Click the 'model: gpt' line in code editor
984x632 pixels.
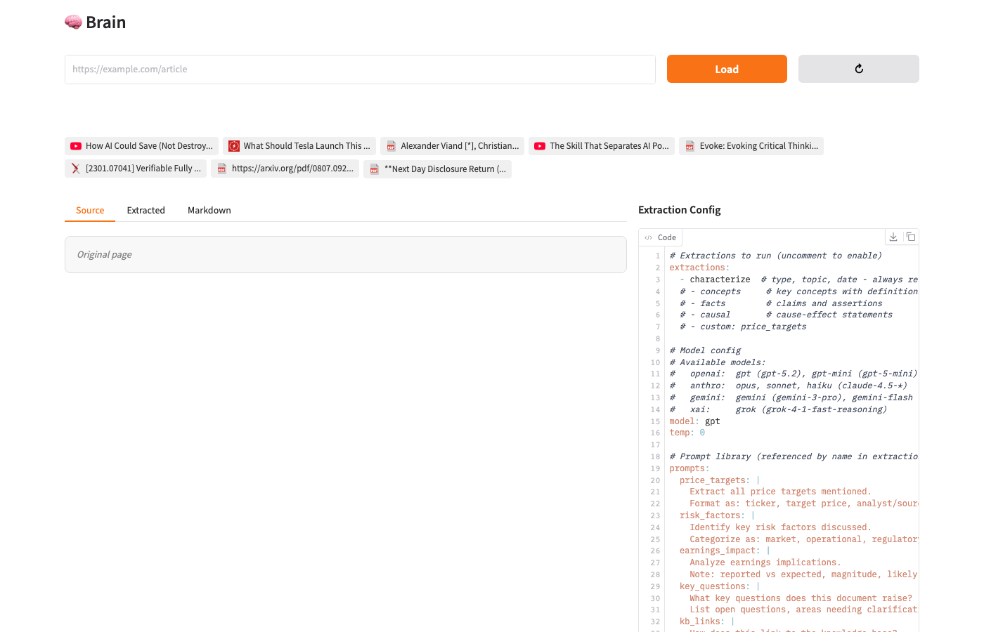[694, 421]
